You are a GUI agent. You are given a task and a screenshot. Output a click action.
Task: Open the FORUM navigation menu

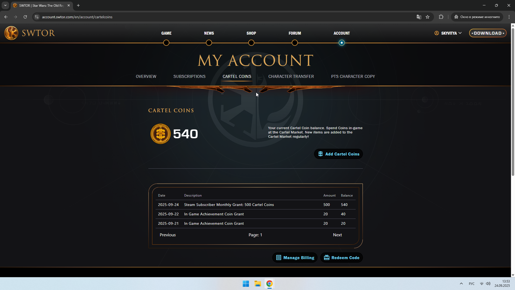[x=295, y=33]
